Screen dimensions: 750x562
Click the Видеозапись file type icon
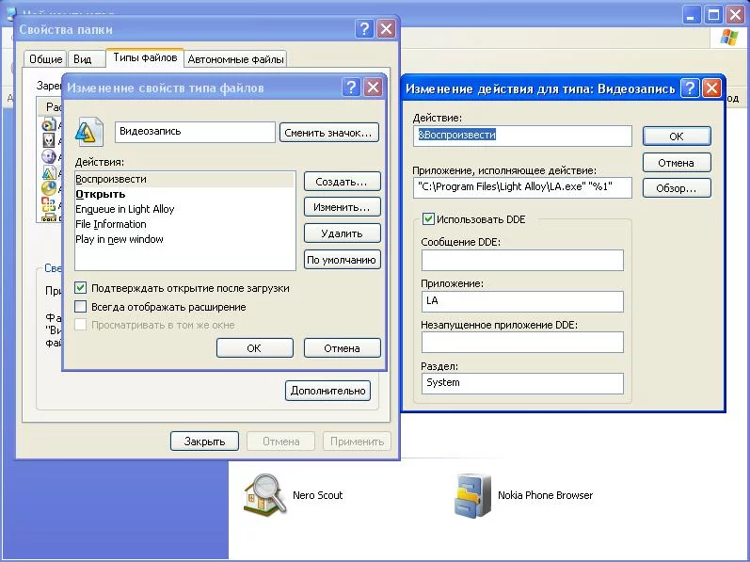tap(88, 133)
